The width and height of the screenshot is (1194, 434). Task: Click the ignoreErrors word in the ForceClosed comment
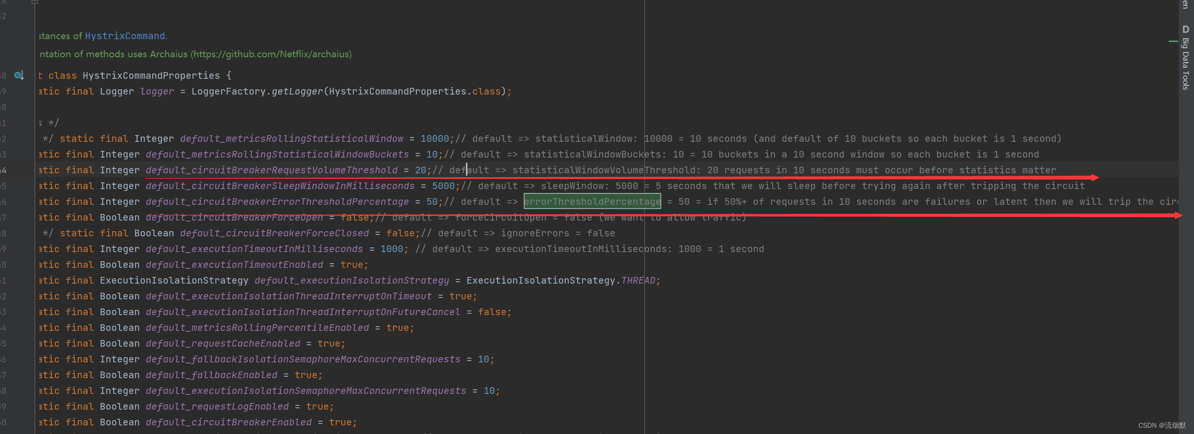click(535, 233)
